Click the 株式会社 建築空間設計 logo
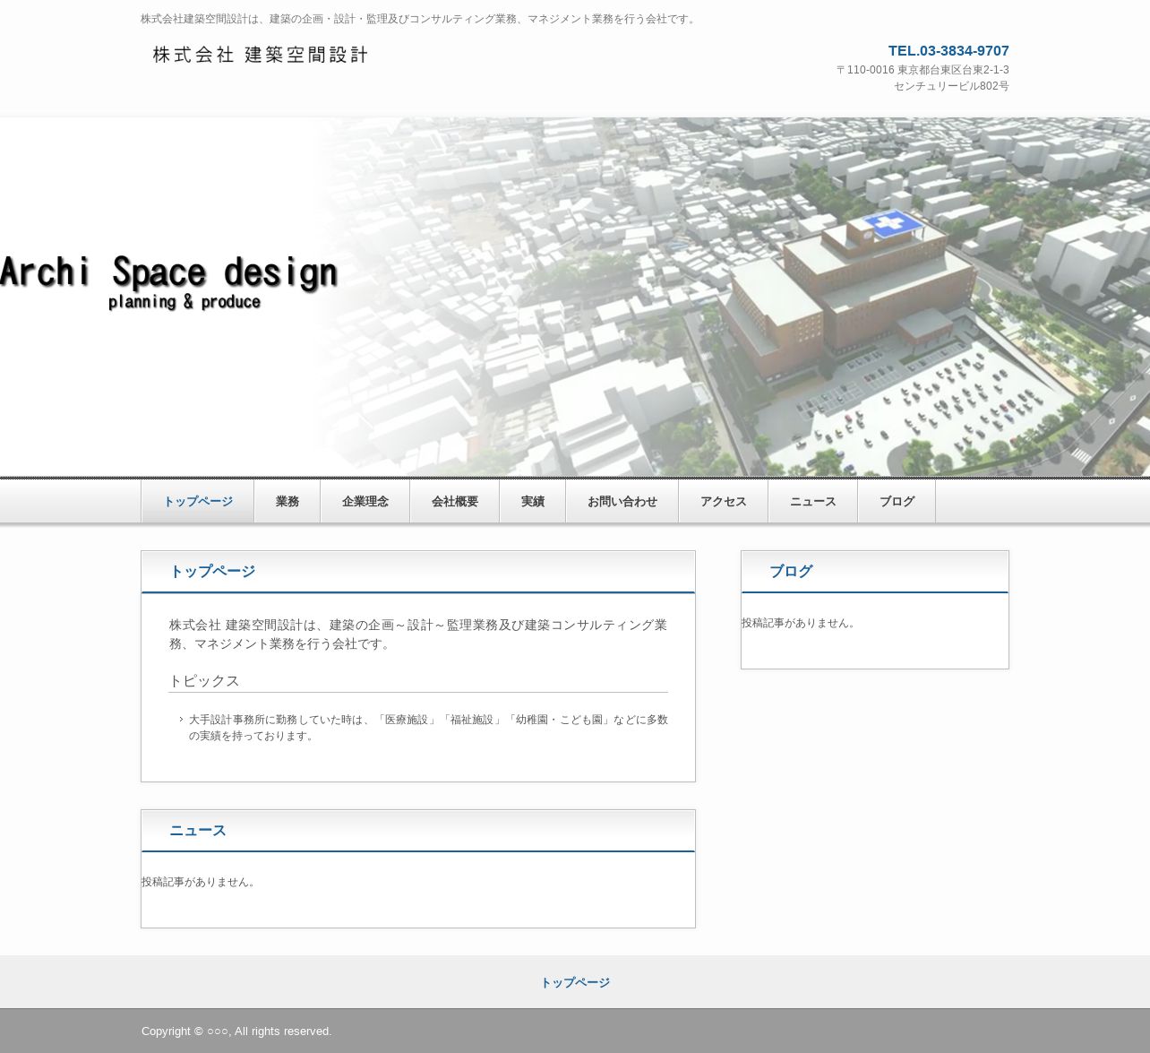 click(x=260, y=55)
